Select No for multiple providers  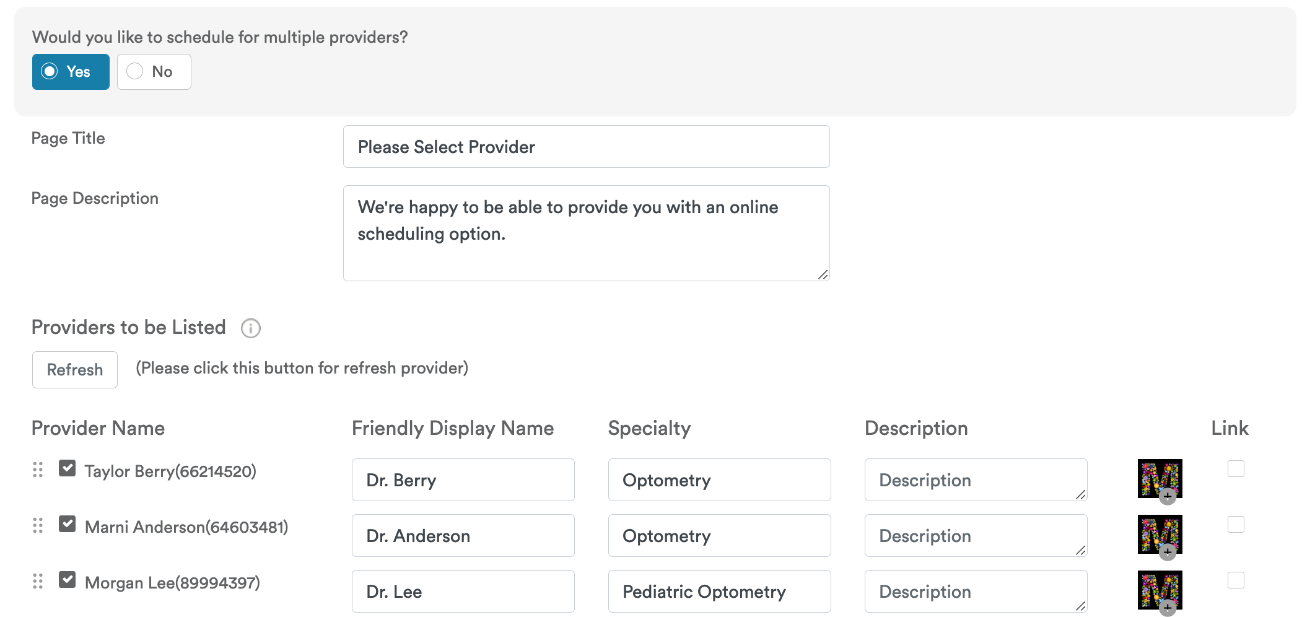pos(154,72)
